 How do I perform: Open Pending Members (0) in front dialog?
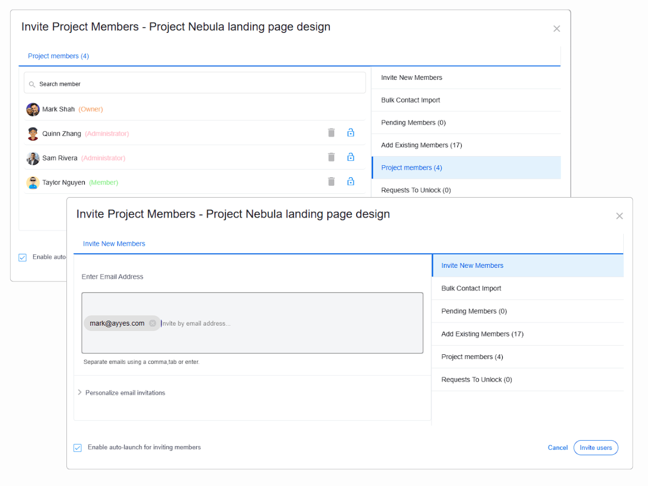coord(528,311)
